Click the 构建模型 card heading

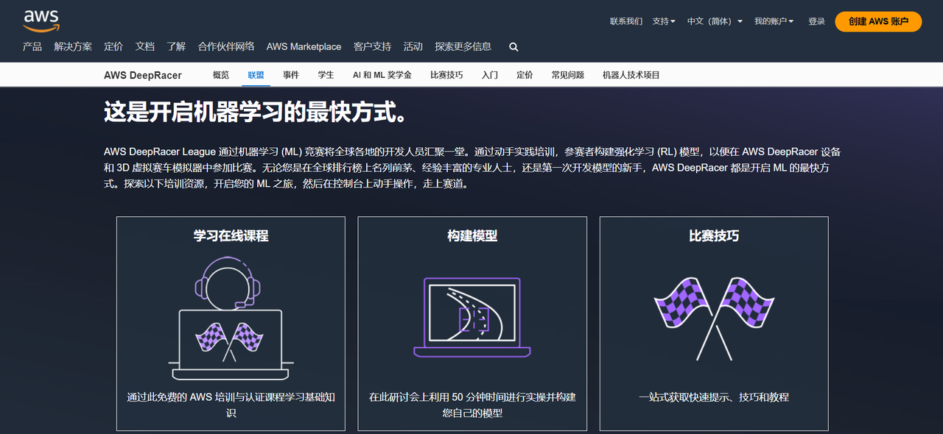472,236
